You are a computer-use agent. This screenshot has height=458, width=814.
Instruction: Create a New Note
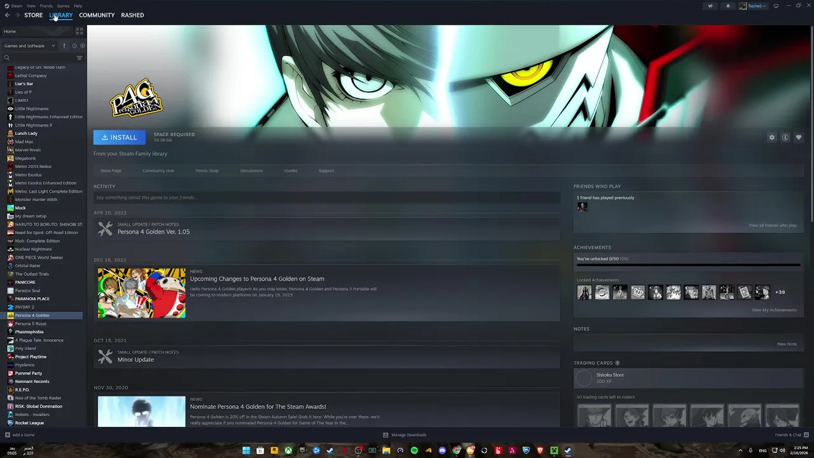coord(787,344)
